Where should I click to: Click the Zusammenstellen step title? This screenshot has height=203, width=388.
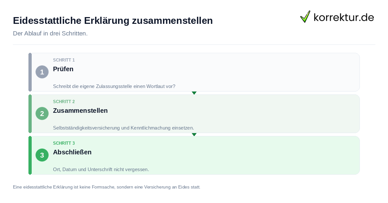(x=80, y=111)
